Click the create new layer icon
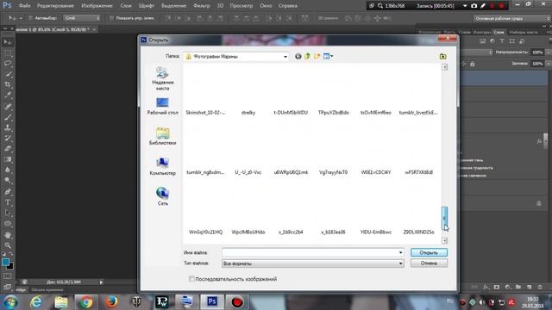 [x=529, y=287]
